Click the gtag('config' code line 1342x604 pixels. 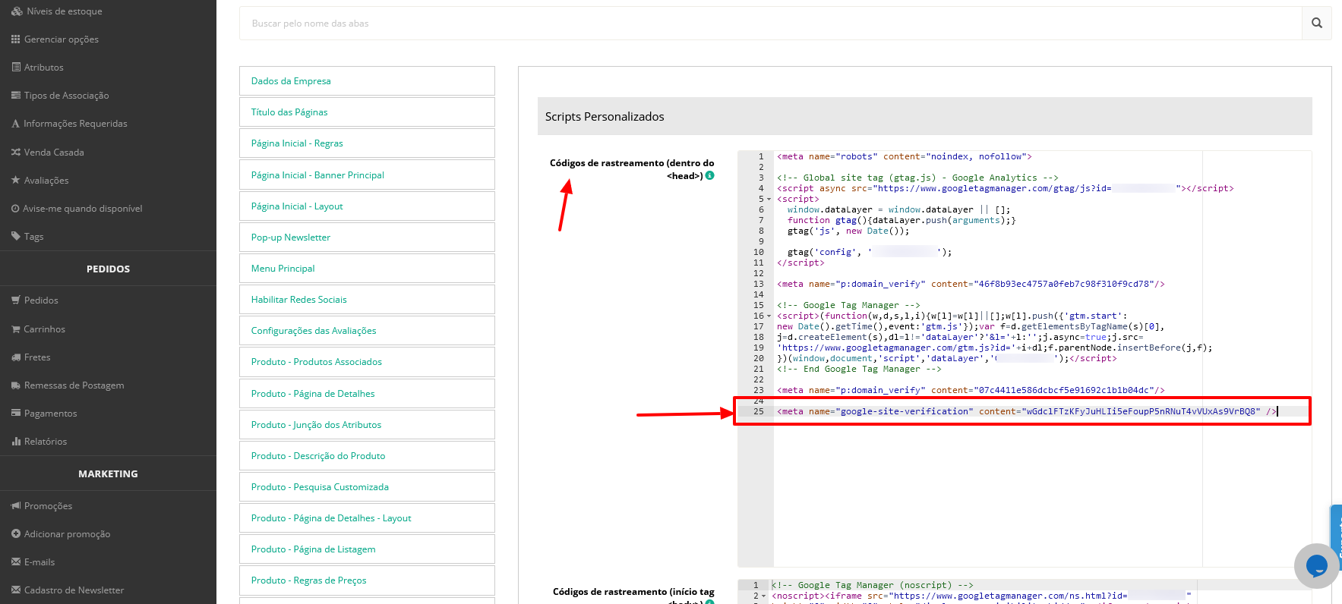click(870, 252)
